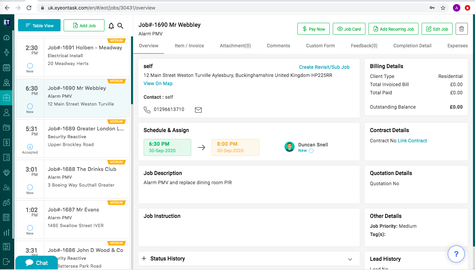Screen dimensions: 475x270
Task: Open the calendar icon in left sidebar
Action: coord(6,67)
